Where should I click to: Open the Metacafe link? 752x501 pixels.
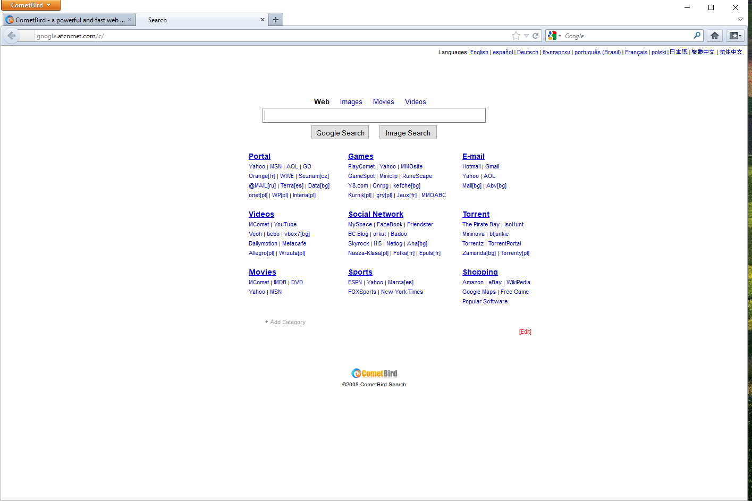294,243
